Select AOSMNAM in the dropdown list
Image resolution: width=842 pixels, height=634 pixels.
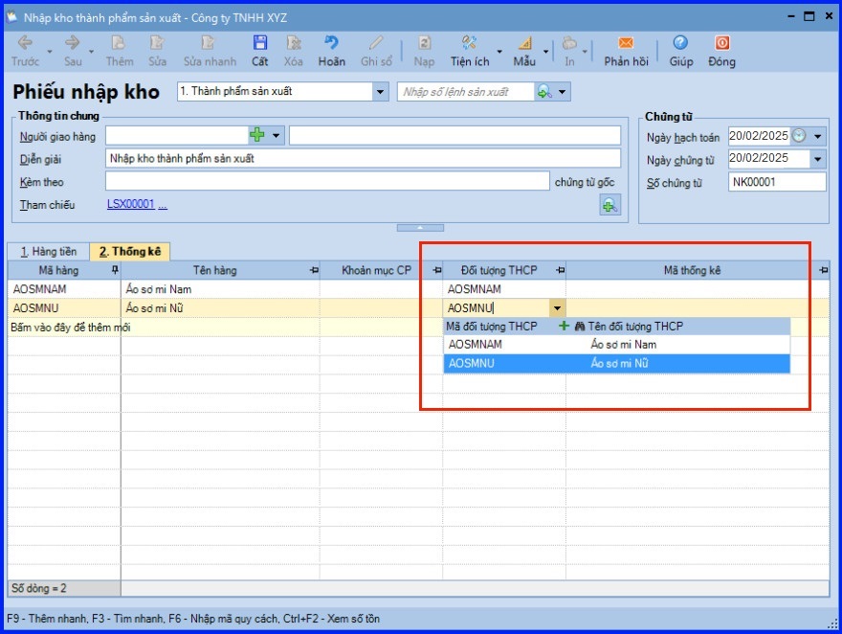[475, 345]
